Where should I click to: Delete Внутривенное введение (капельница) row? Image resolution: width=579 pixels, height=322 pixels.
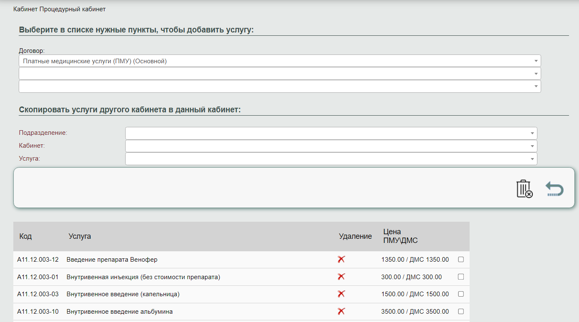(341, 294)
